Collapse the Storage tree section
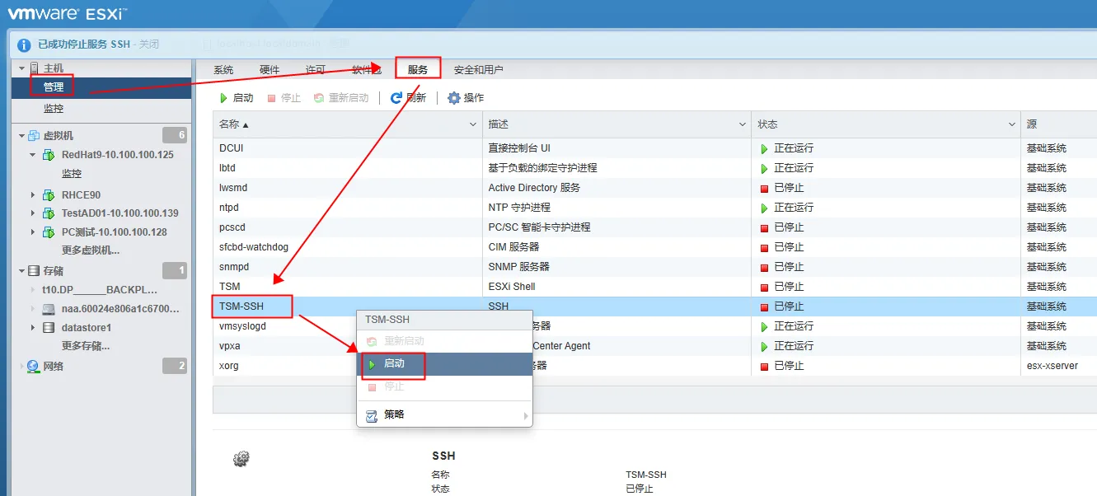Image resolution: width=1097 pixels, height=496 pixels. click(x=21, y=270)
